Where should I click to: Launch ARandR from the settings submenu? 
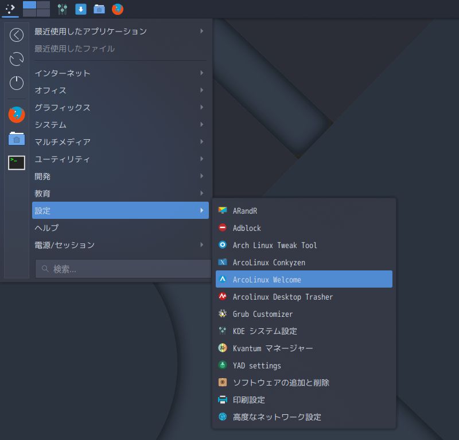point(304,210)
